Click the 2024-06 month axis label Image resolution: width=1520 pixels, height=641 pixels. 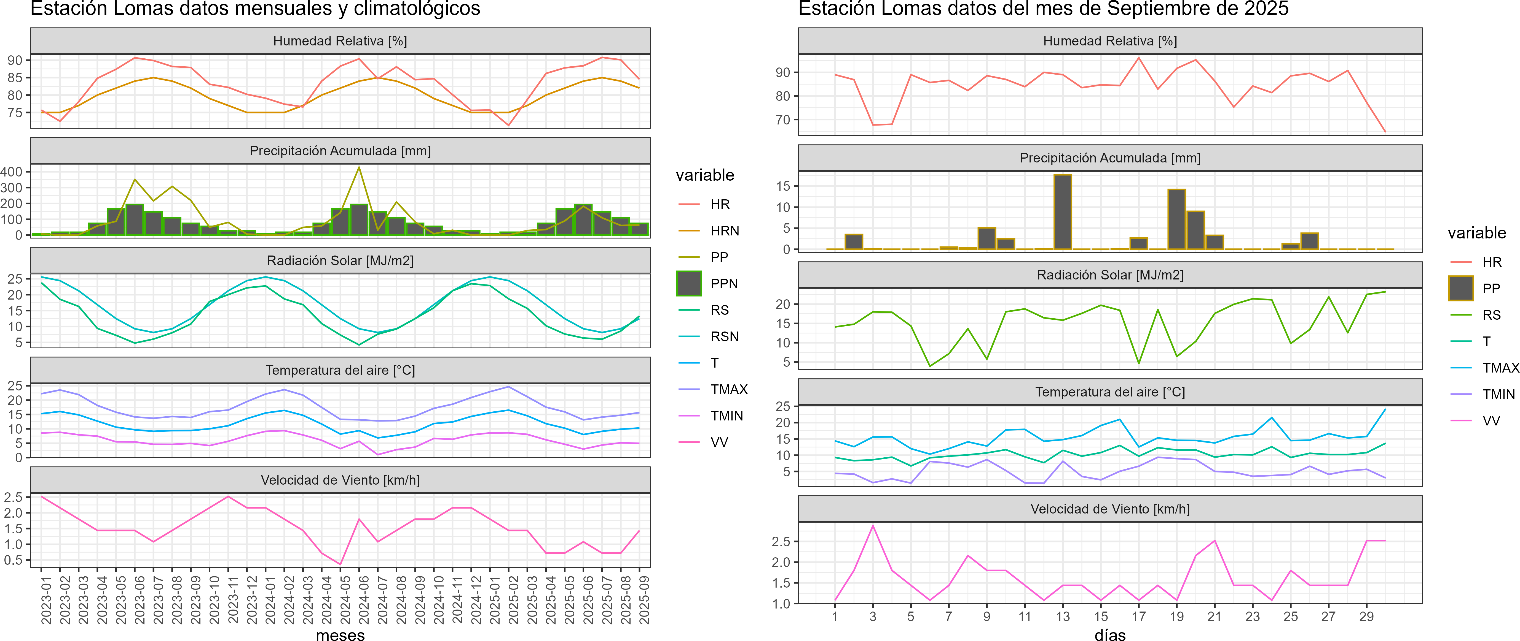(364, 600)
